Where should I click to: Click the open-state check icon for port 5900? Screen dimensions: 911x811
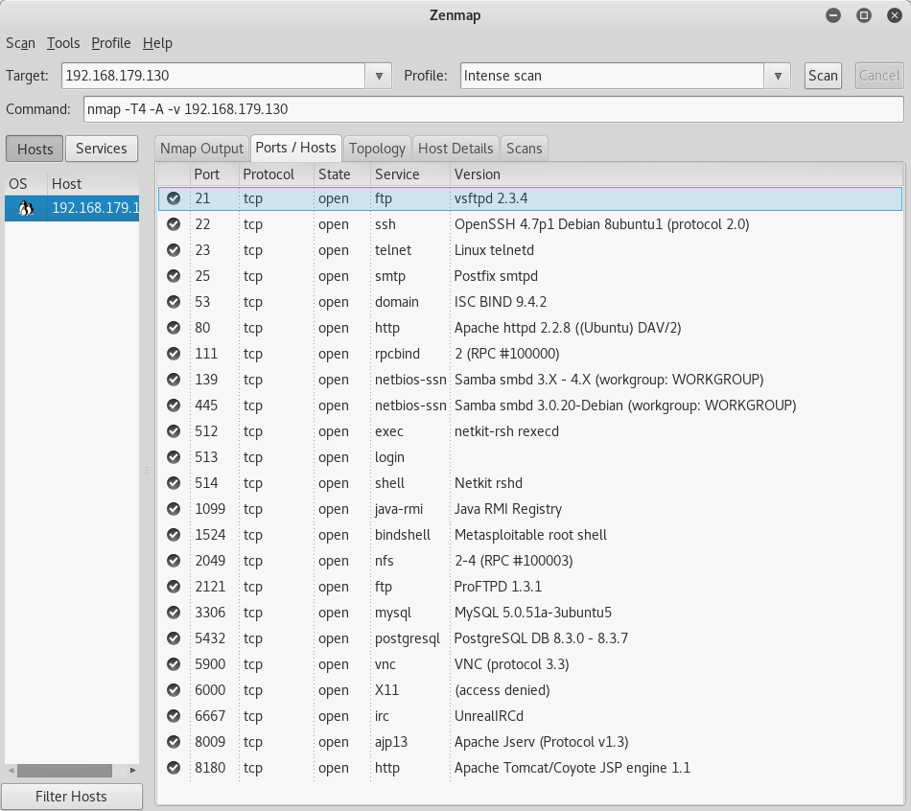pos(174,664)
